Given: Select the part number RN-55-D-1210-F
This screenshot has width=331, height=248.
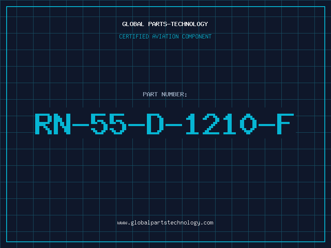Looking at the screenshot, I should 164,124.
